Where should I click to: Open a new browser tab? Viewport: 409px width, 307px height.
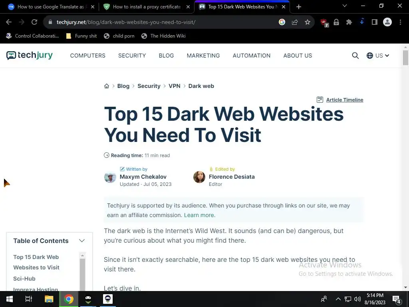point(299,7)
